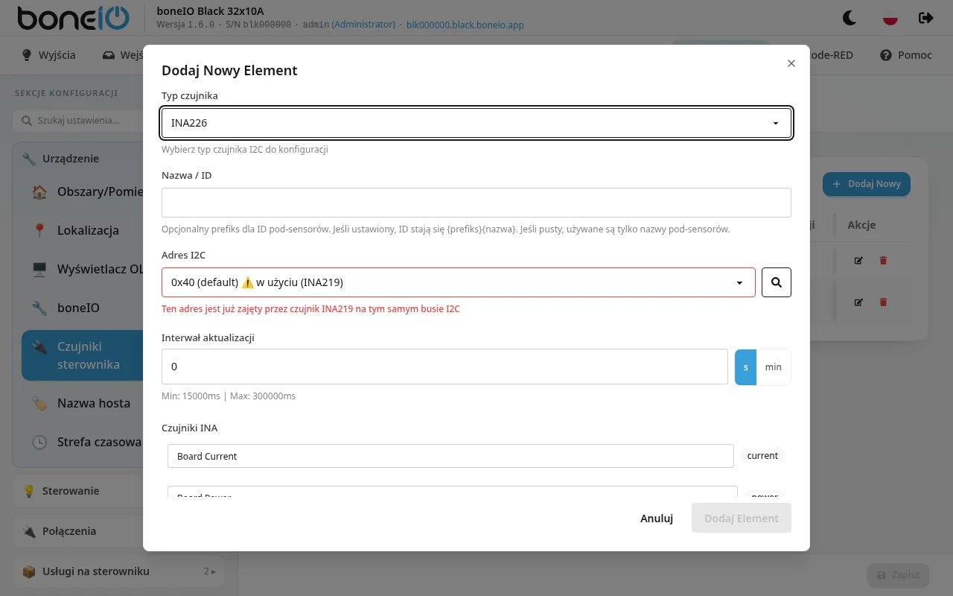Close the Dodaj Nowy Element dialog
This screenshot has width=953, height=596.
coord(791,63)
